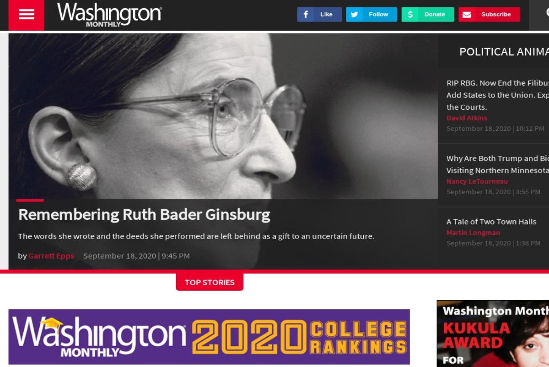Click the Twitter bird icon
The height and width of the screenshot is (367, 549).
point(354,15)
